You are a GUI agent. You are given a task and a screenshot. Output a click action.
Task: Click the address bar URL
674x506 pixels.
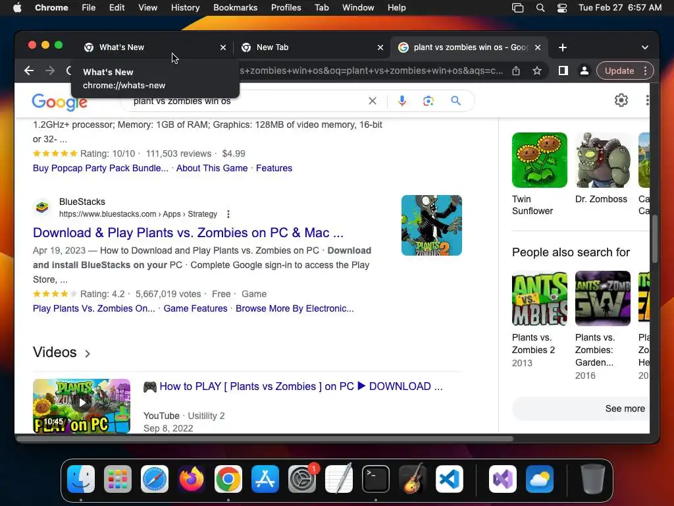coord(371,70)
